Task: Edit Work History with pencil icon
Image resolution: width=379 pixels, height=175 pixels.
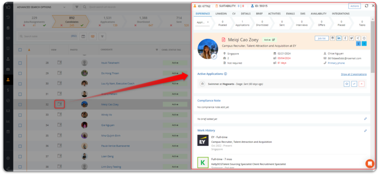Action: pyautogui.click(x=365, y=130)
